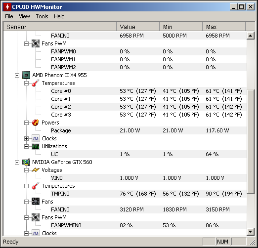Screen dimensions: 258x248
Task: Collapse the Utilizations node
Action: 26,147
